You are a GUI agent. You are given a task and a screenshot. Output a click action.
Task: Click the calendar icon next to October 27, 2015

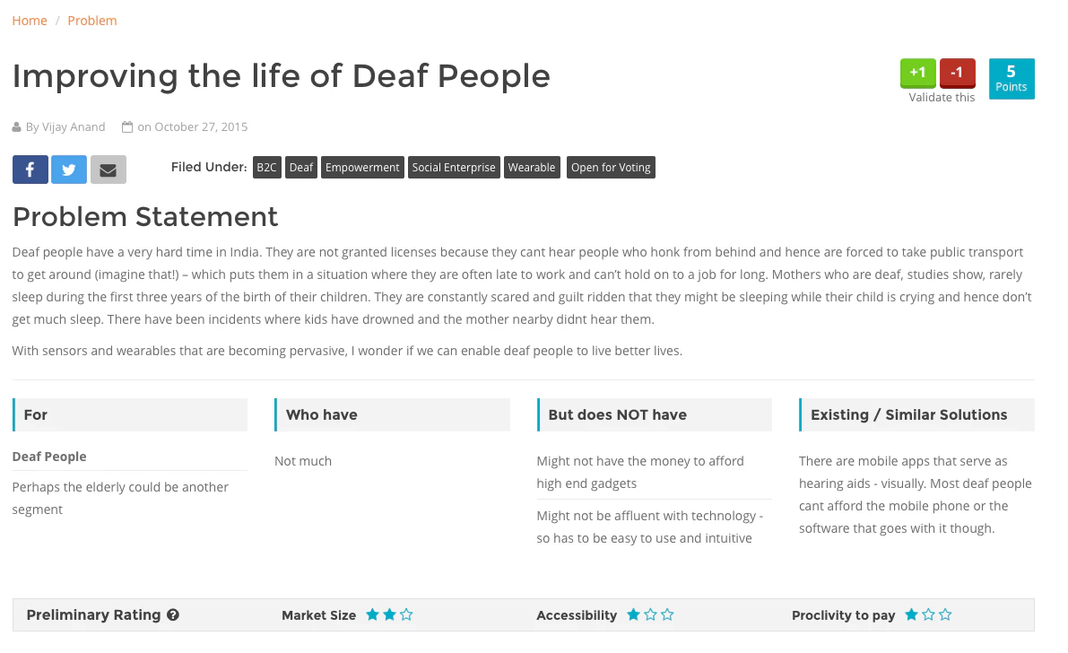[x=128, y=126]
